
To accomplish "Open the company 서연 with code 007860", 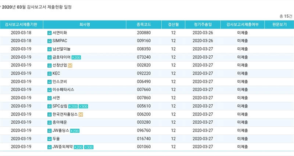I will (x=56, y=98).
